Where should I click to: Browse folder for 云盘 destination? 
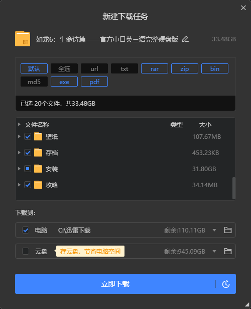(x=228, y=251)
